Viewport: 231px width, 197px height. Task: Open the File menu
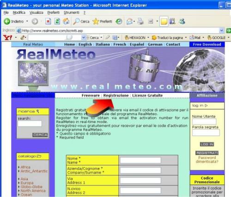pyautogui.click(x=6, y=12)
